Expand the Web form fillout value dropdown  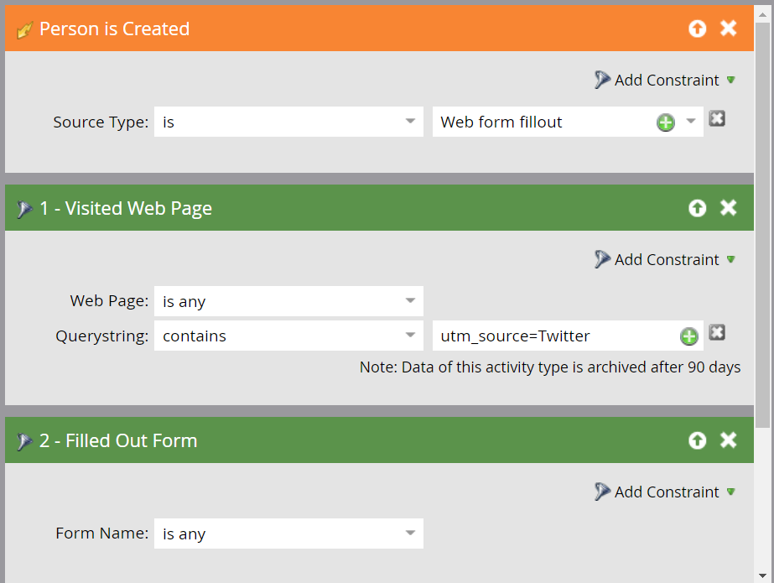[690, 122]
